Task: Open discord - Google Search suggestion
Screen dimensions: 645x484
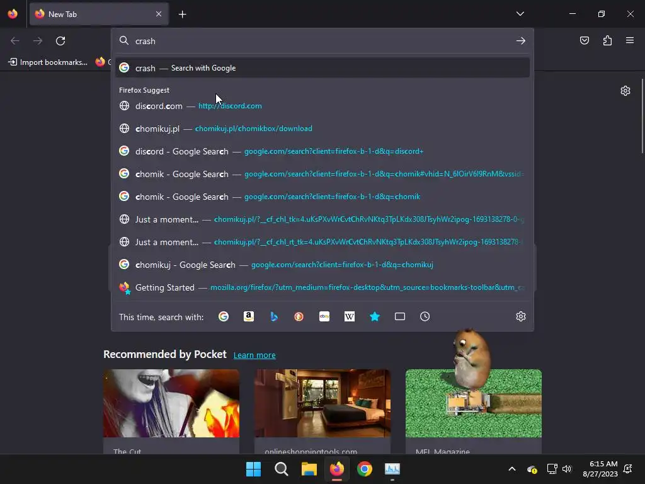Action: click(322, 151)
